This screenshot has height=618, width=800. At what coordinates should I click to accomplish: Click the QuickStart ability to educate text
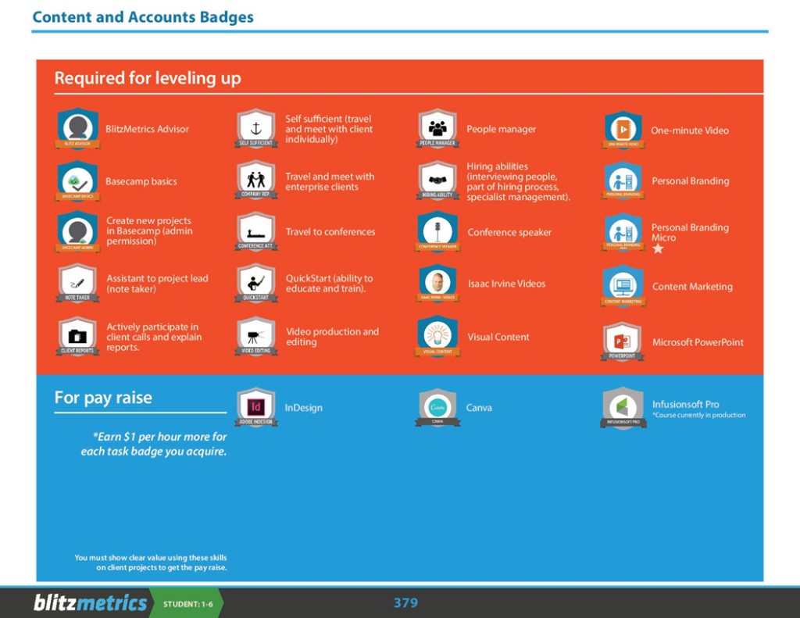[329, 284]
